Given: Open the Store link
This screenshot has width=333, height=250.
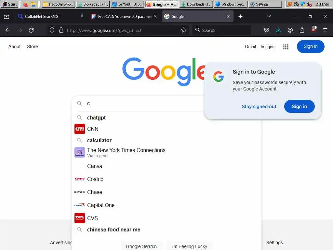Looking at the screenshot, I should (33, 47).
